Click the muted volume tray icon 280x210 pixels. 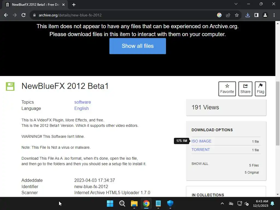point(247,203)
